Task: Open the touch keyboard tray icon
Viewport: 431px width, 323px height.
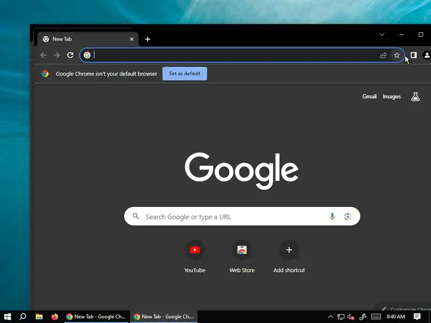Action: pos(376,317)
